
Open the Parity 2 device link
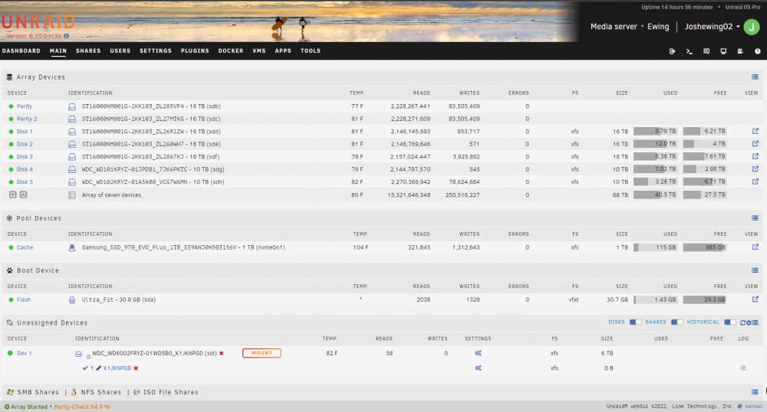click(27, 119)
